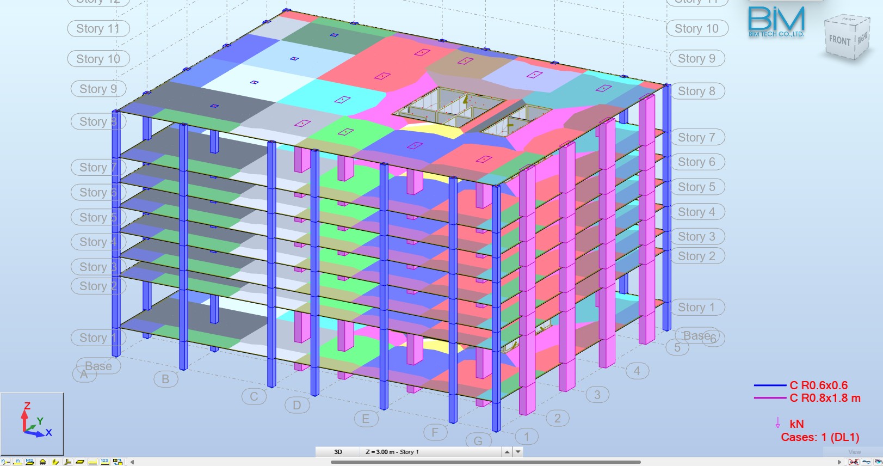Click the Story 11 label on the left
The image size is (883, 466).
[98, 28]
